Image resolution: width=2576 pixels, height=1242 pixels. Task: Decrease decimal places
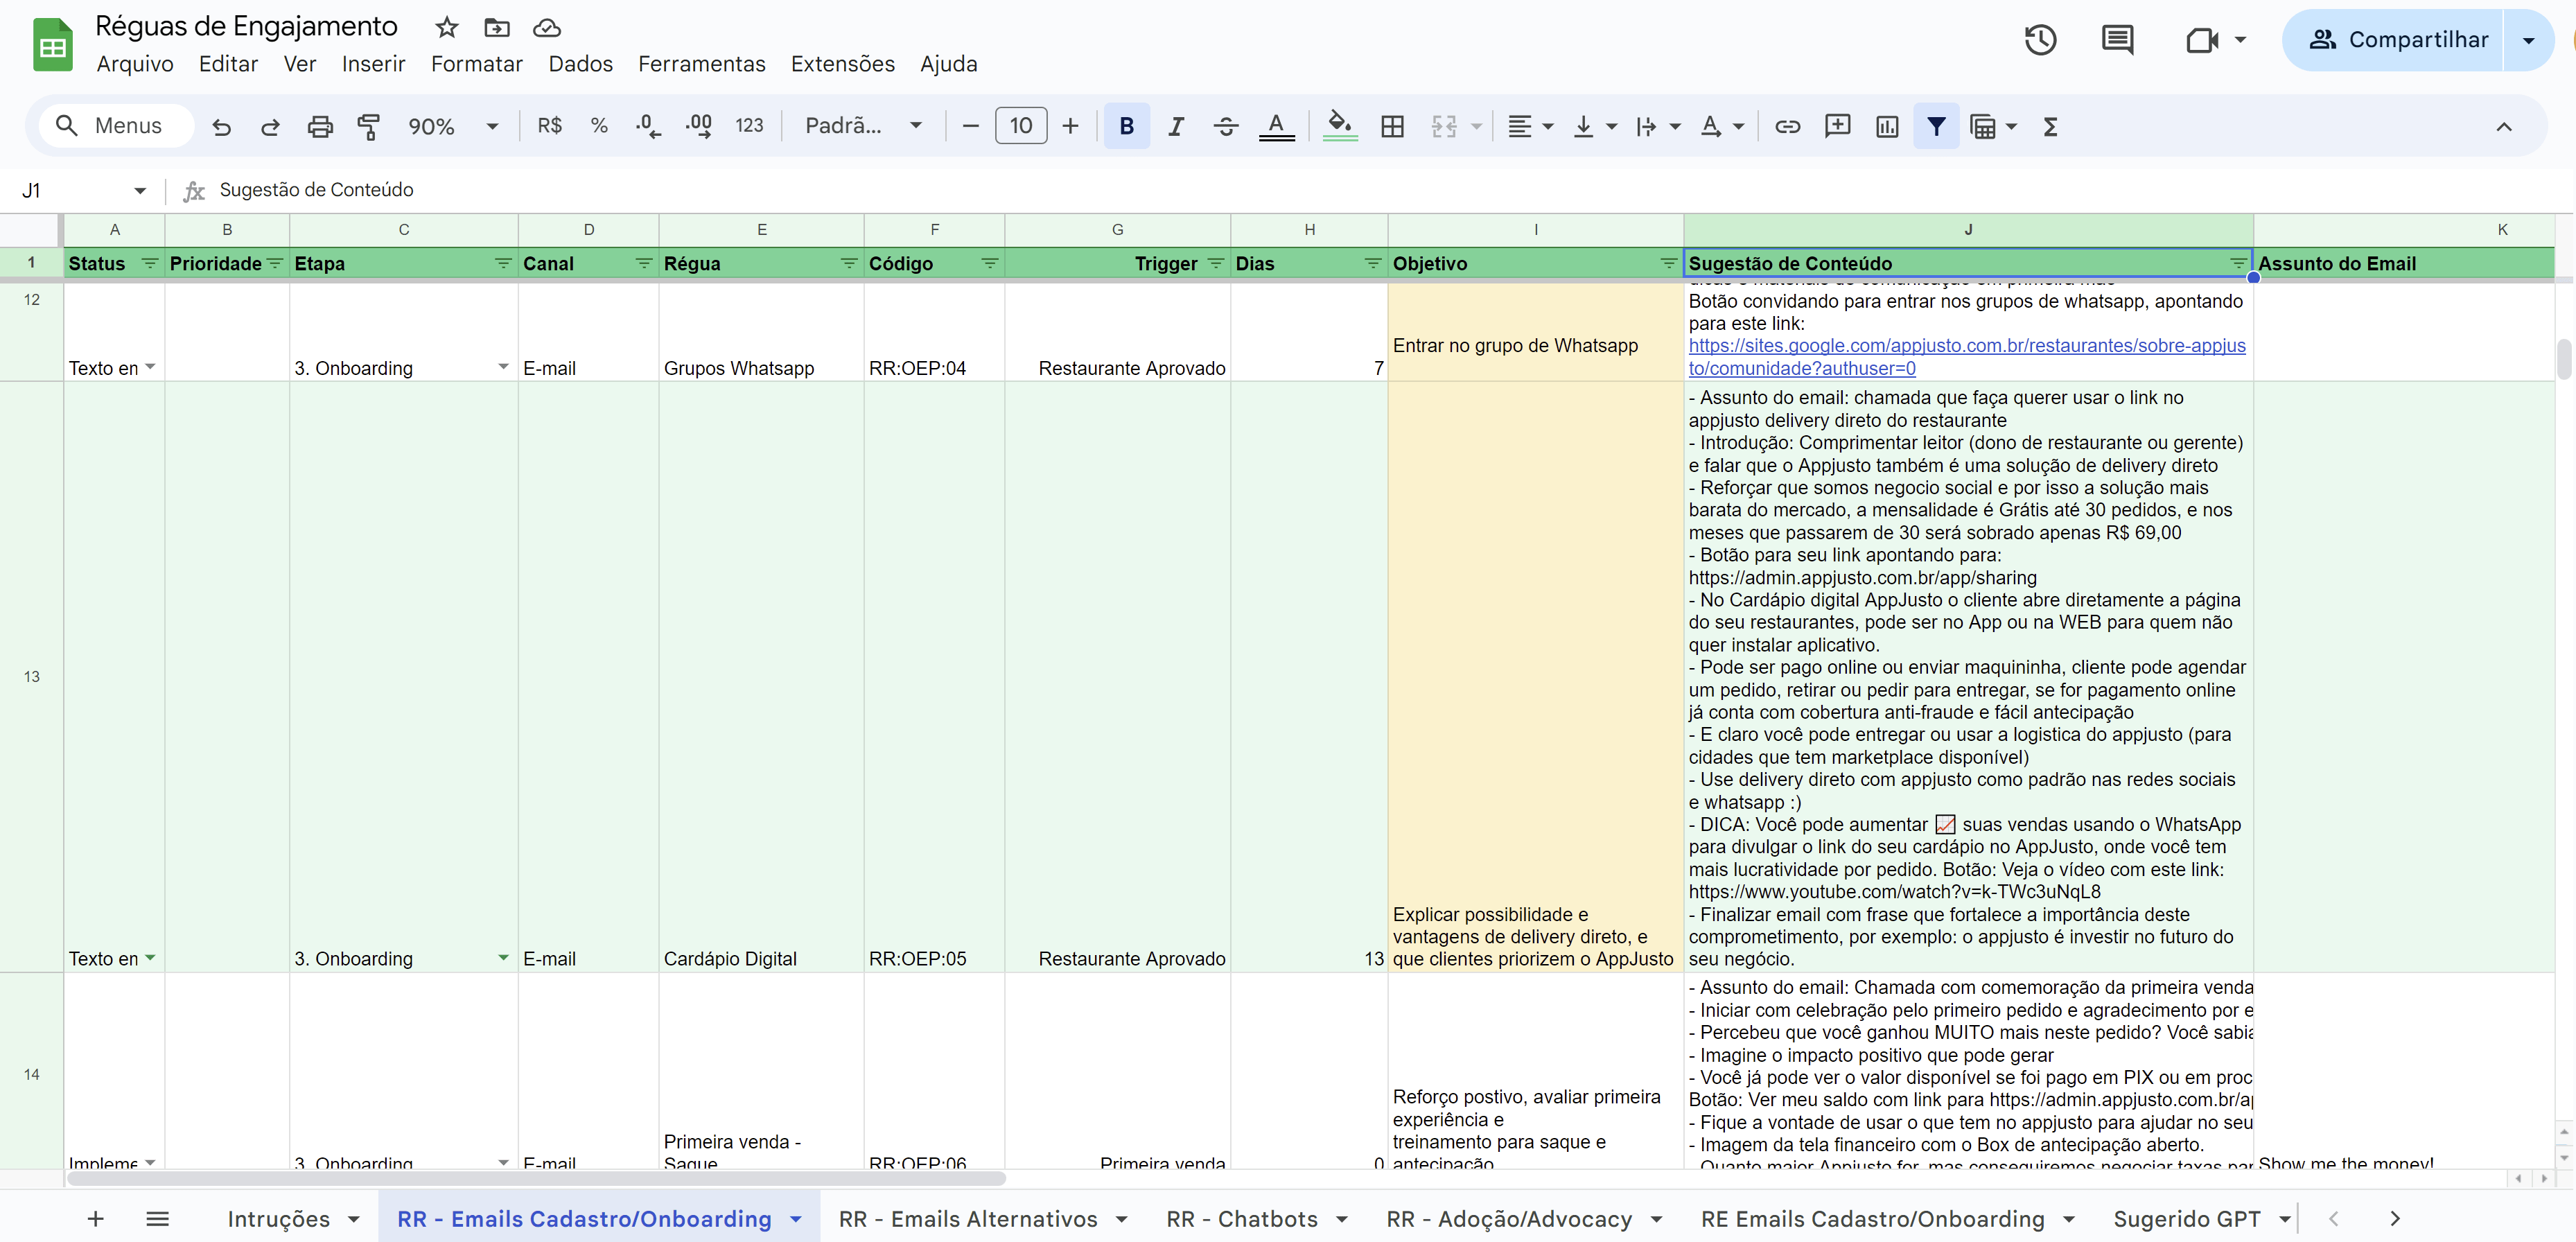tap(648, 126)
